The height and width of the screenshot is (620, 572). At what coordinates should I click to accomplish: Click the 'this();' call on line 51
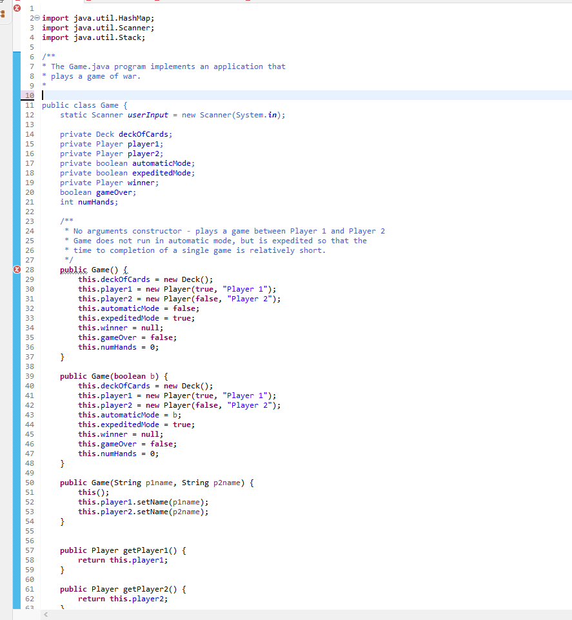94,493
